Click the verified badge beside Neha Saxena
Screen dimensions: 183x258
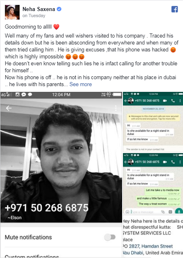click(59, 9)
